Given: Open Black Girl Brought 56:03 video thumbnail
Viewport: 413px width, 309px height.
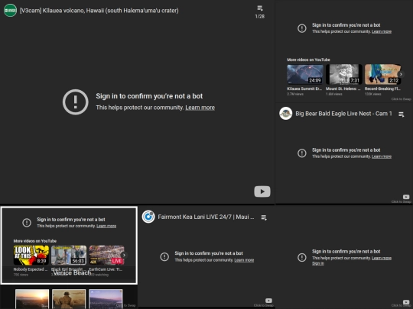Looking at the screenshot, I should tap(69, 255).
